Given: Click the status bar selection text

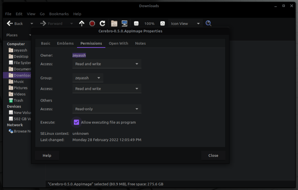Looking at the screenshot, I should click(x=105, y=184).
